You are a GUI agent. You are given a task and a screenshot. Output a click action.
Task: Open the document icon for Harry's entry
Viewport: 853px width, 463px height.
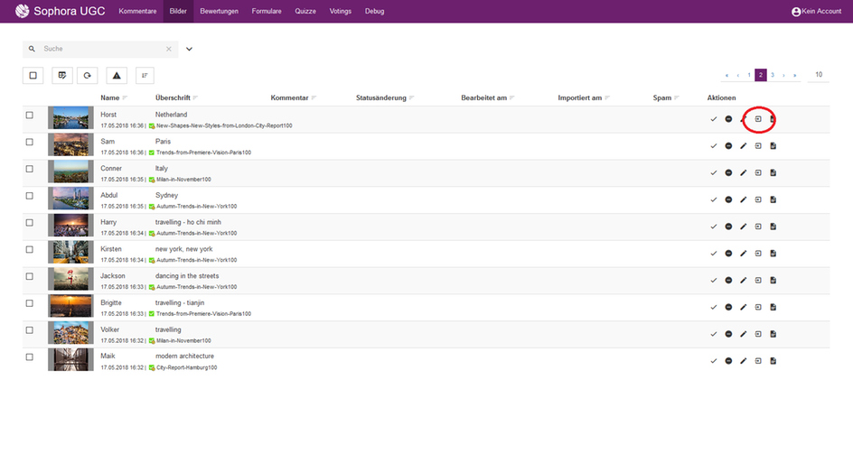(x=773, y=227)
